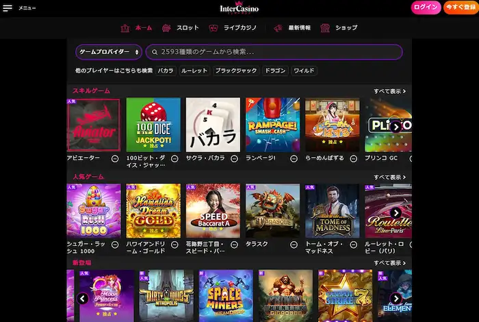Click the スキルゲーム section heading
The width and height of the screenshot is (479, 322).
coord(91,90)
